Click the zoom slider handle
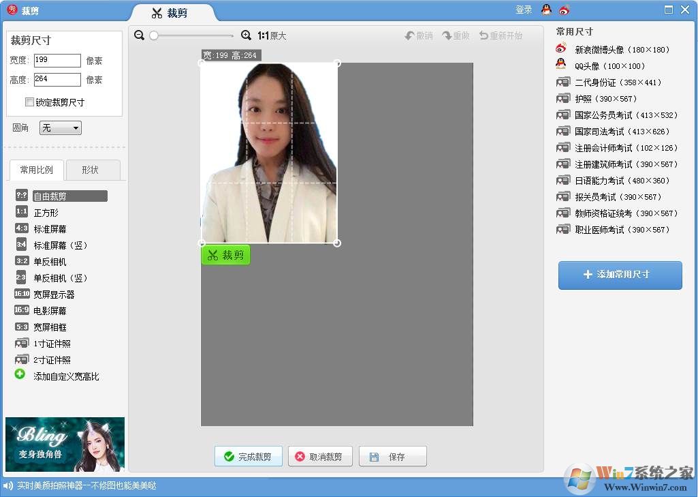 (154, 35)
